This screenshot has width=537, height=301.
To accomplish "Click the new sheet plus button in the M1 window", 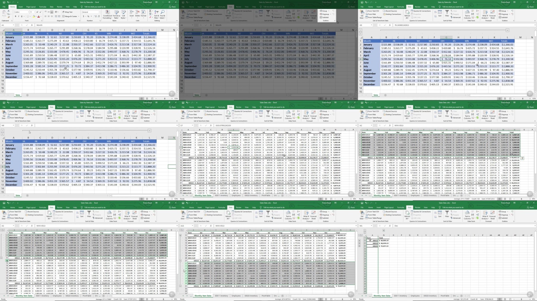I will (462, 296).
